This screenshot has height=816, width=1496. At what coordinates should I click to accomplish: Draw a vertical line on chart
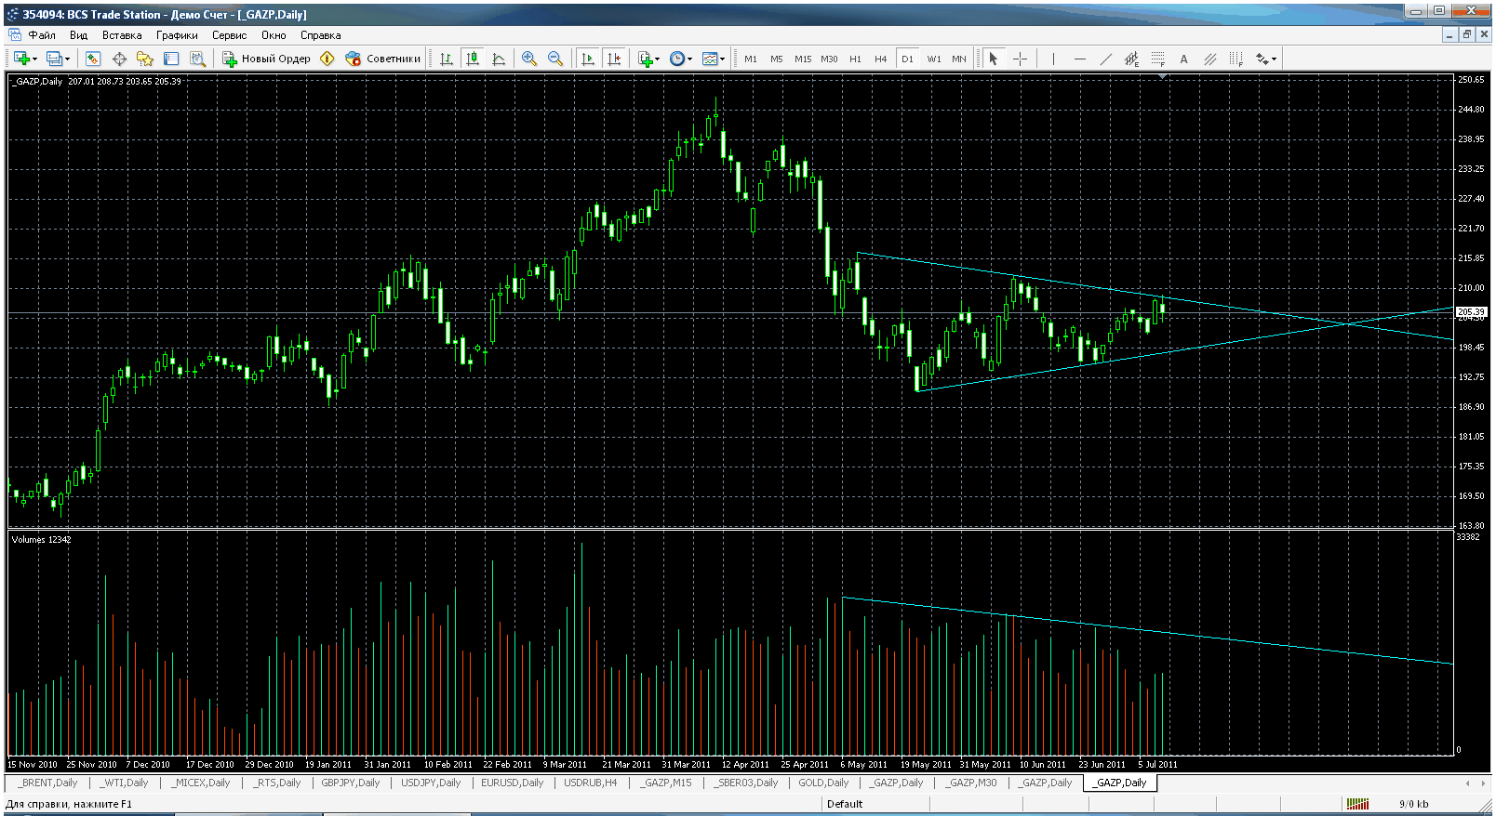(1053, 59)
